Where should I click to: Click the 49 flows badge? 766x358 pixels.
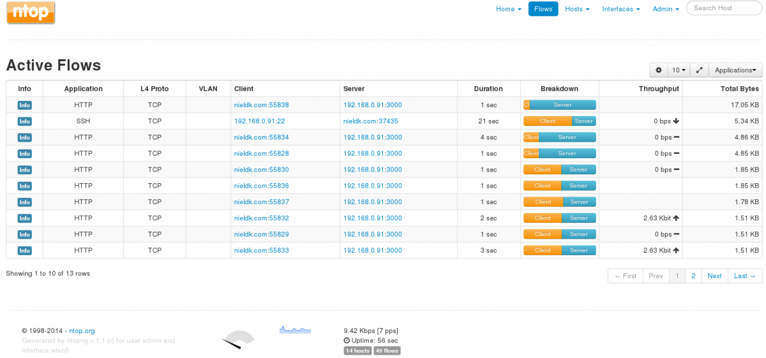[387, 351]
